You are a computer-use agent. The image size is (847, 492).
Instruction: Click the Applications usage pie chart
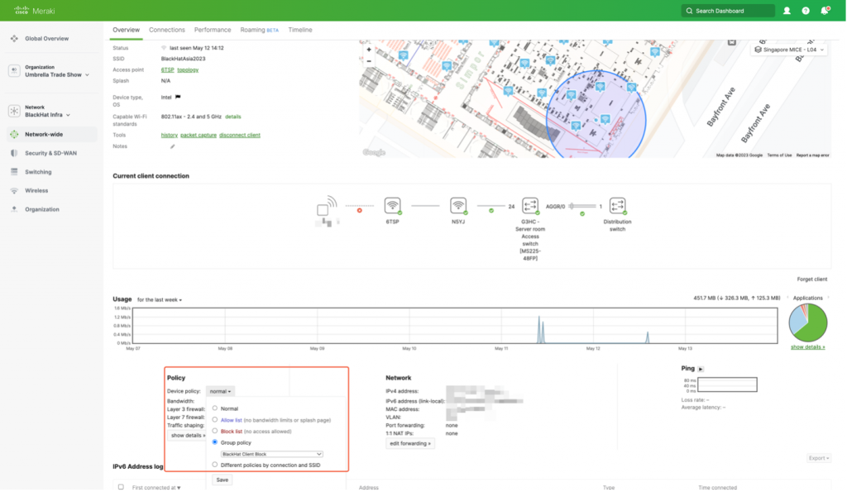(x=808, y=322)
